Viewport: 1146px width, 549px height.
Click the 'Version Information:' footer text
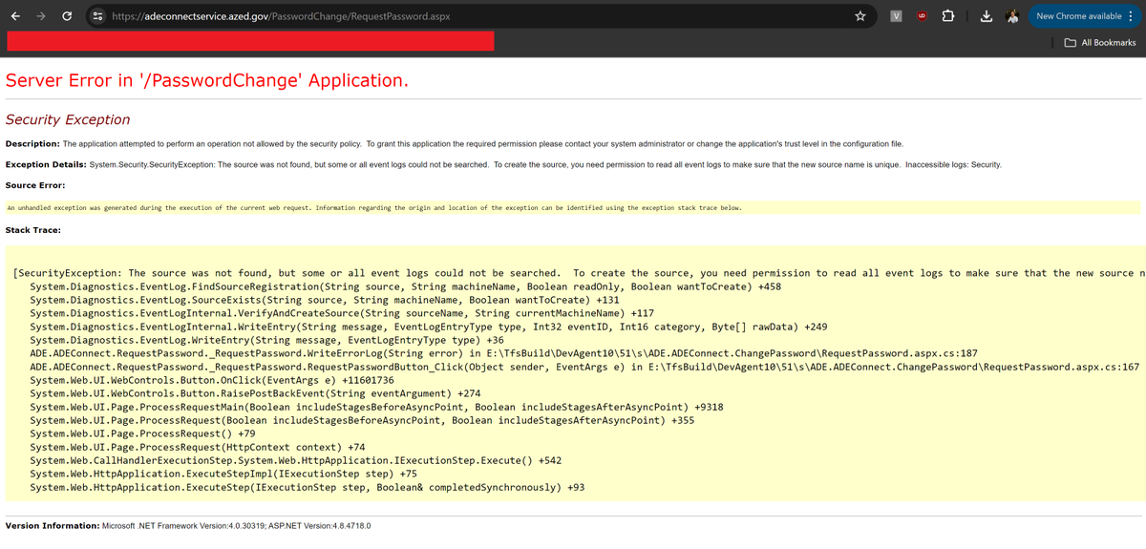[x=53, y=526]
